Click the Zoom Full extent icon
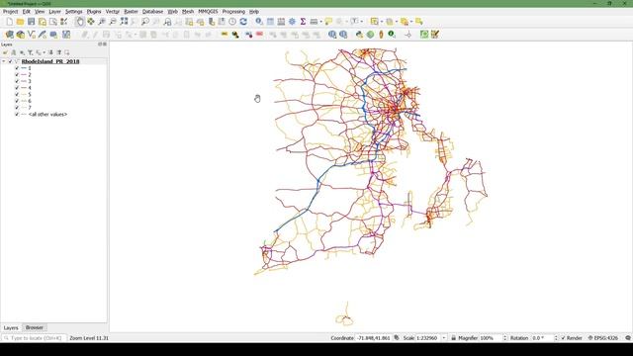This screenshot has width=633, height=356. [124, 22]
